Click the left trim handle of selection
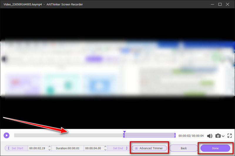The width and height of the screenshot is (235, 156). pos(124,135)
